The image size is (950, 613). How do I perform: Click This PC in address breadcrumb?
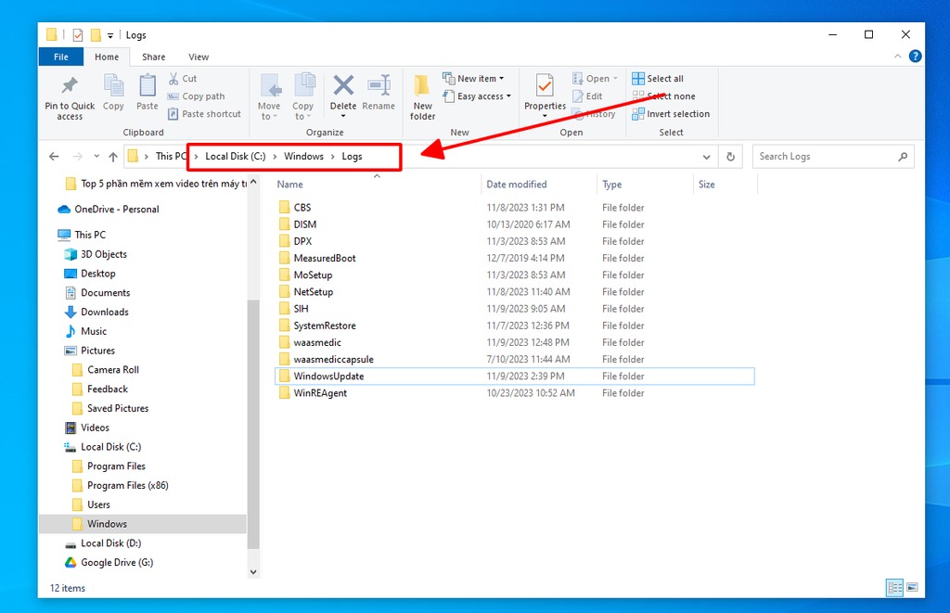[x=171, y=157]
